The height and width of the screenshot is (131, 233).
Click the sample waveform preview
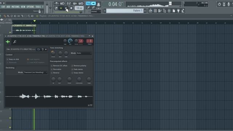click(x=49, y=96)
